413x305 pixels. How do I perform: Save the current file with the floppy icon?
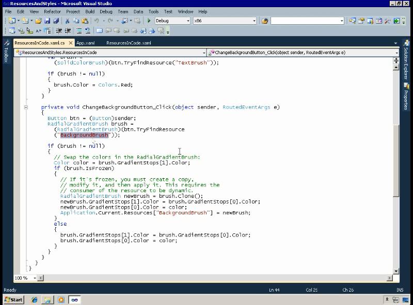[x=47, y=21]
